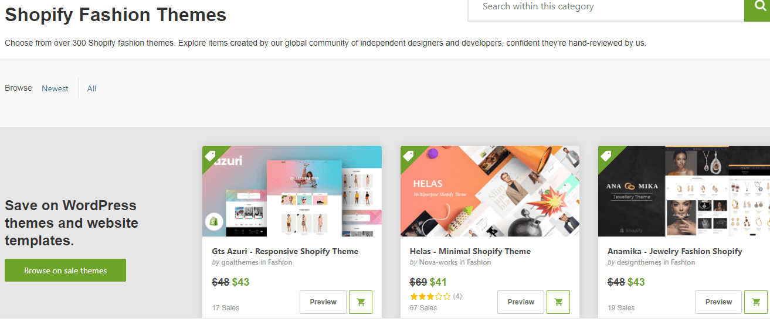Click sale tag badge on Anamika thumbnail
770x322 pixels.
pos(606,155)
